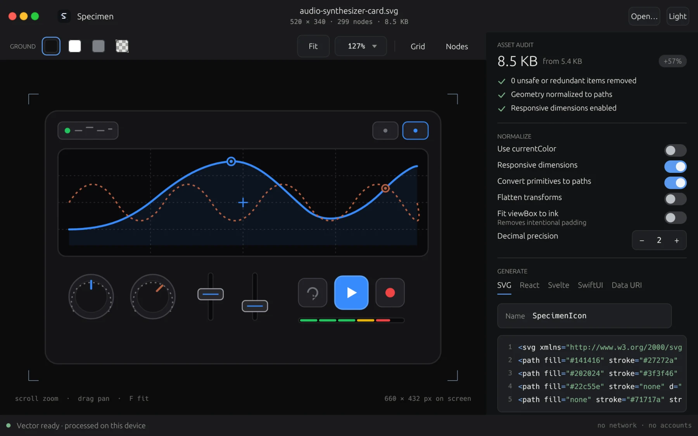Click the left fader handle
Screen dimensions: 698x436
pyautogui.click(x=211, y=294)
